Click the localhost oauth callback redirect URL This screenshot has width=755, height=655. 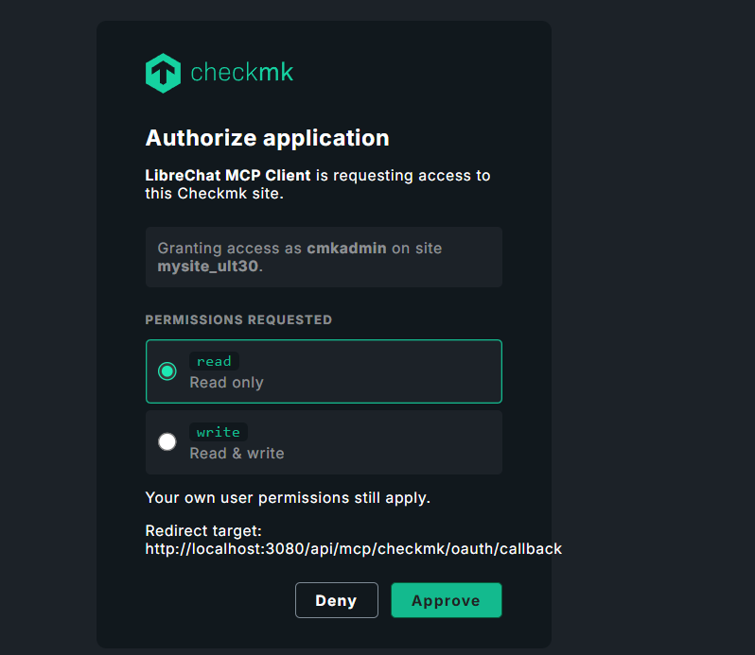(354, 549)
